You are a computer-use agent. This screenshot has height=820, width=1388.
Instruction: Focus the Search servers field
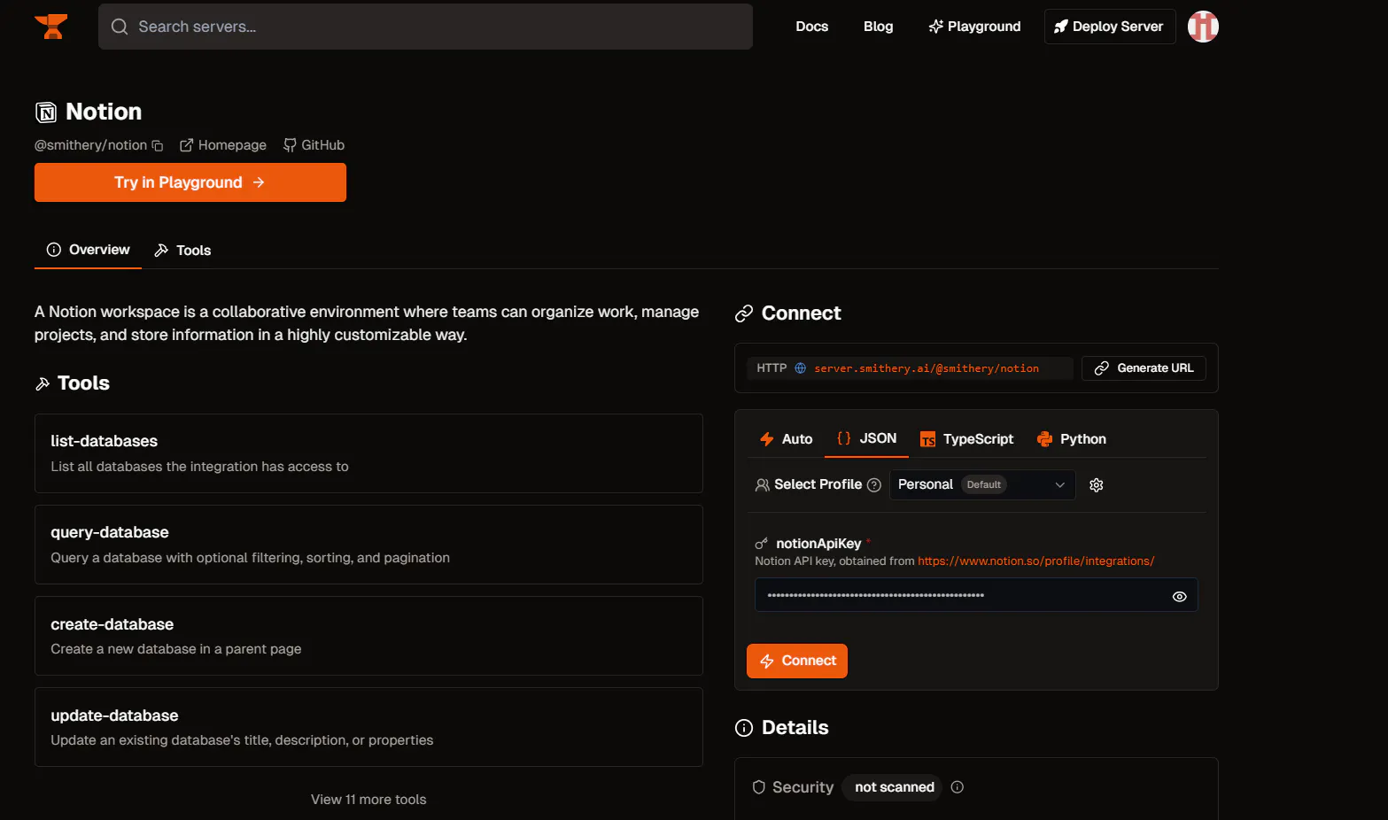[425, 27]
